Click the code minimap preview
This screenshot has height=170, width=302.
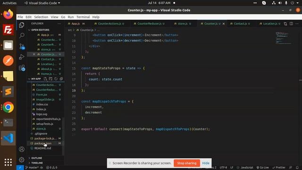pyautogui.click(x=283, y=38)
